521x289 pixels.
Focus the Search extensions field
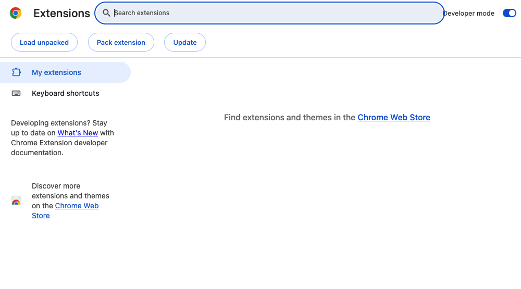coord(269,13)
